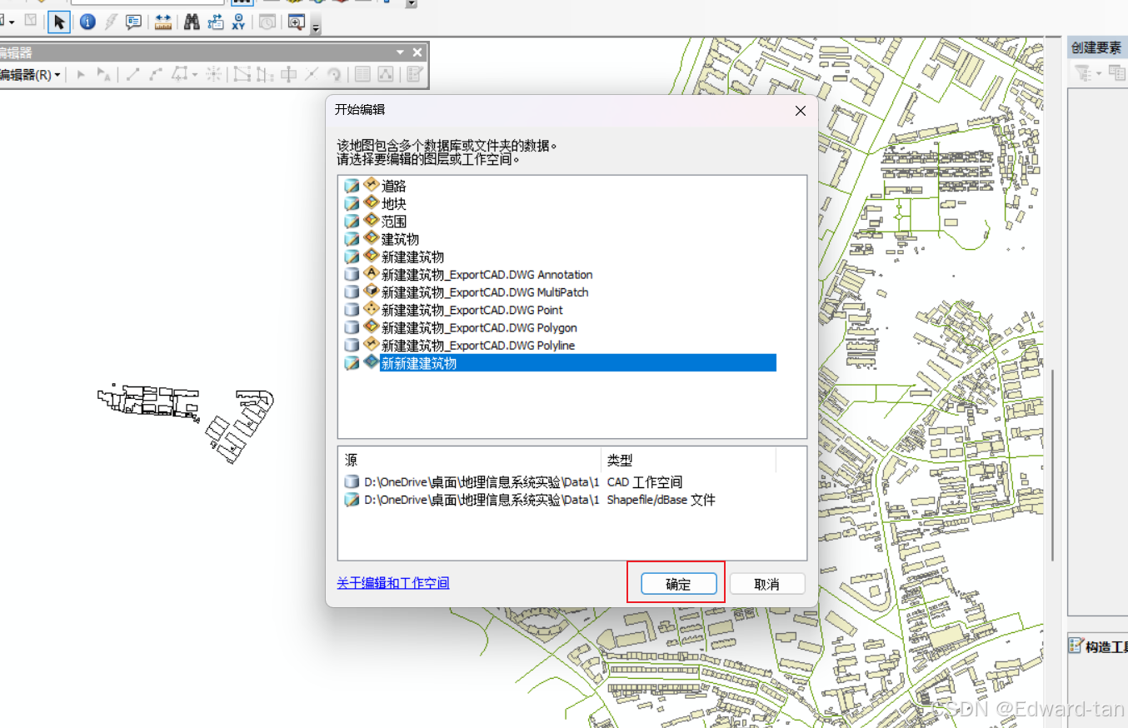1128x728 pixels.
Task: Expand the Trace tool dropdown arrow
Action: pyautogui.click(x=195, y=75)
